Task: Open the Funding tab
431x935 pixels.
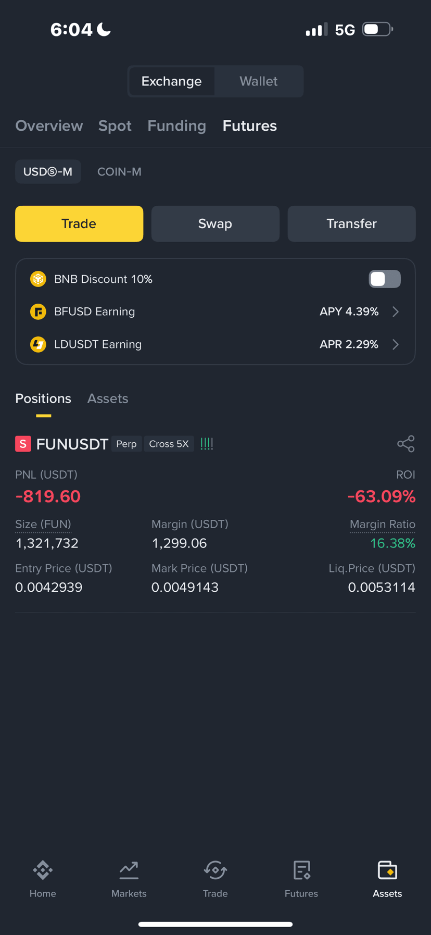Action: pyautogui.click(x=176, y=126)
